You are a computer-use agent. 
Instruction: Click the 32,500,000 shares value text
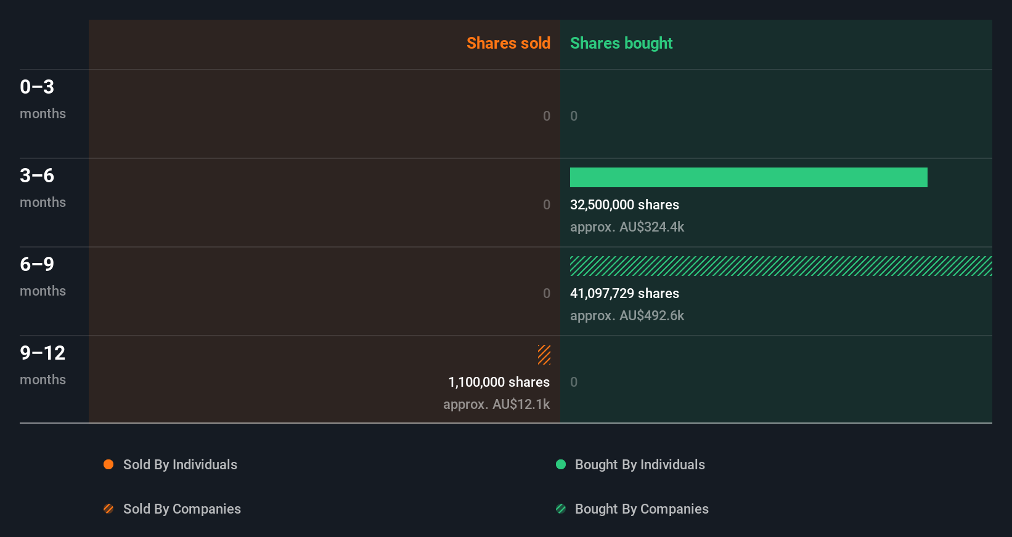624,204
